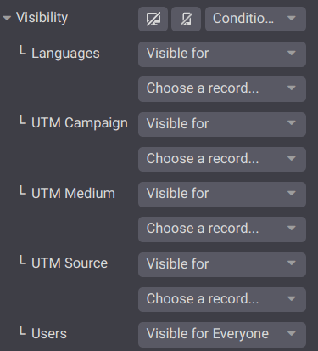
Task: Toggle the hide on desktop icon
Action: point(153,19)
